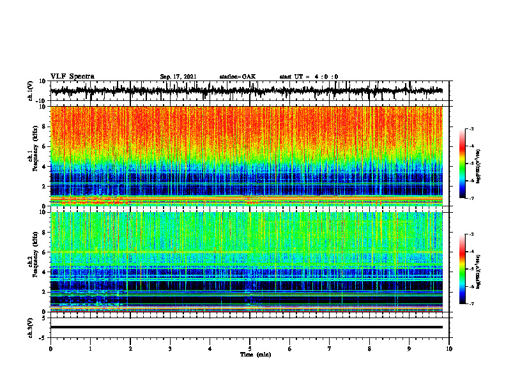Click the 'ch.3(V)' axis label
The width and height of the screenshot is (506, 391).
click(31, 328)
